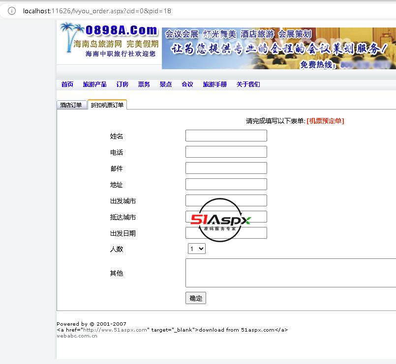
Task: Click the 请完成填写以下表单 instruction text
Action: [x=275, y=121]
